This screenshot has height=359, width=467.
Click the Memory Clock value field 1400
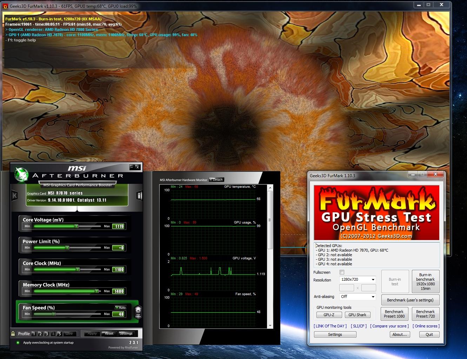pyautogui.click(x=119, y=291)
